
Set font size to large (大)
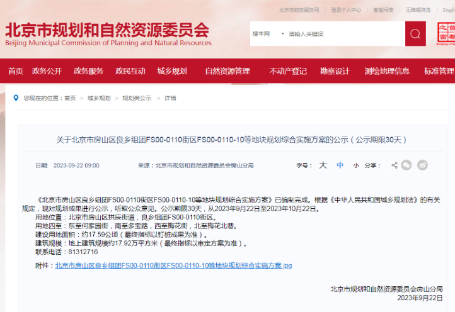tap(323, 165)
